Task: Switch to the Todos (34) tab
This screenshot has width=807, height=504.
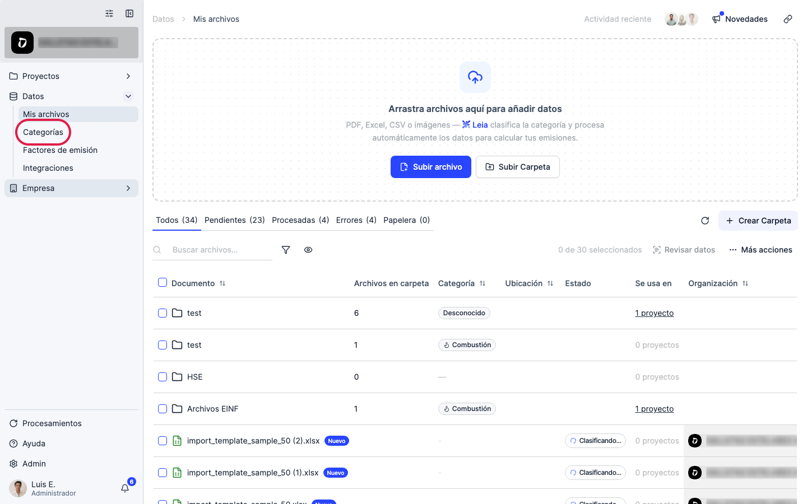Action: (177, 220)
